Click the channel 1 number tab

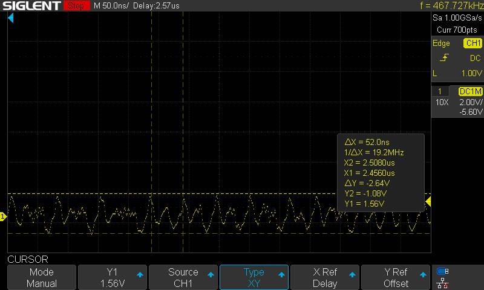tap(440, 91)
